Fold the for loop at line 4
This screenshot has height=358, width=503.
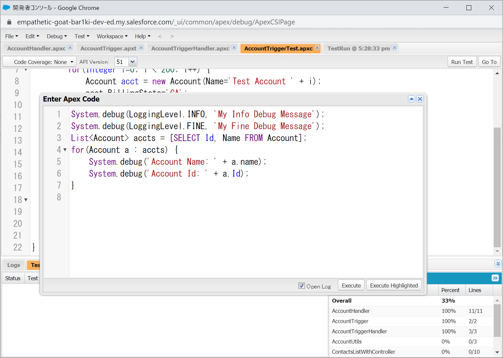pos(65,150)
